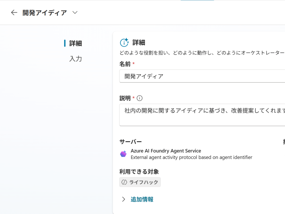The image size is (285, 214).
Task: Click the 利用できる対象 section label
Action: click(139, 172)
